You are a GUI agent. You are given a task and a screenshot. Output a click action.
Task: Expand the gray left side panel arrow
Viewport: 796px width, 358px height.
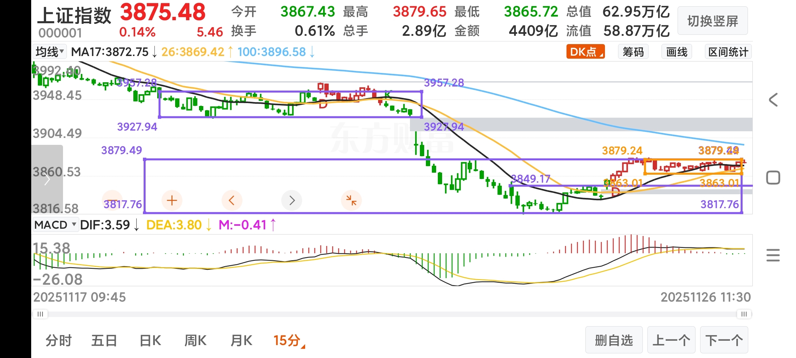[x=47, y=180]
